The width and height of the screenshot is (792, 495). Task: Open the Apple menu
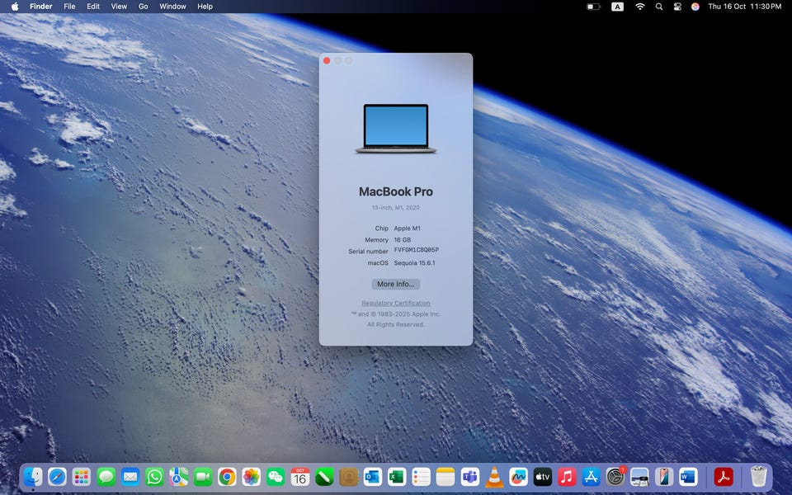14,7
